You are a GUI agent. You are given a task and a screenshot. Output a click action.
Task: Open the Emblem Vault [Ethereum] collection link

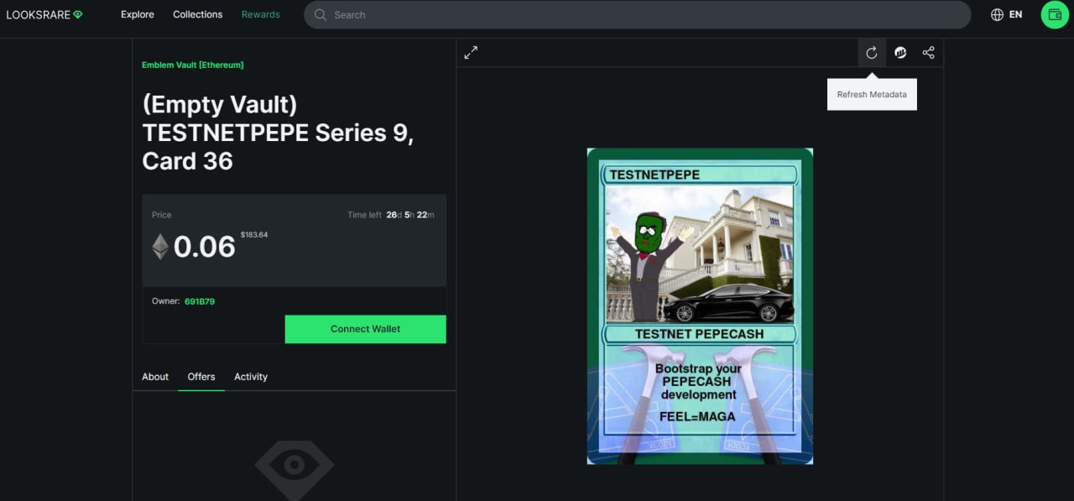pos(193,65)
